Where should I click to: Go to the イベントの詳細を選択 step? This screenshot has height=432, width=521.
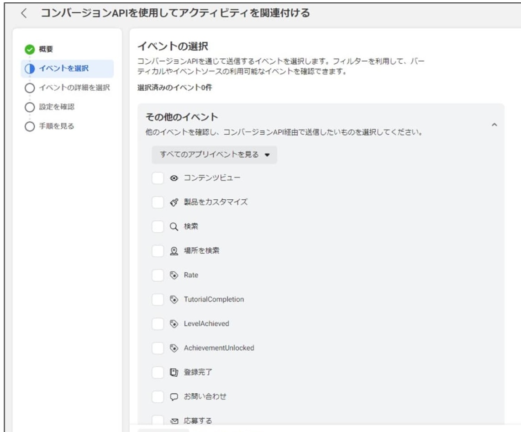[x=74, y=88]
